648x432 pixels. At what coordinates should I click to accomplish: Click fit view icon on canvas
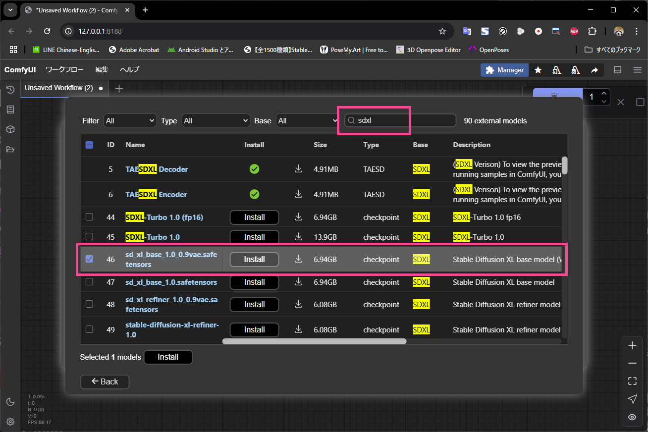[632, 381]
